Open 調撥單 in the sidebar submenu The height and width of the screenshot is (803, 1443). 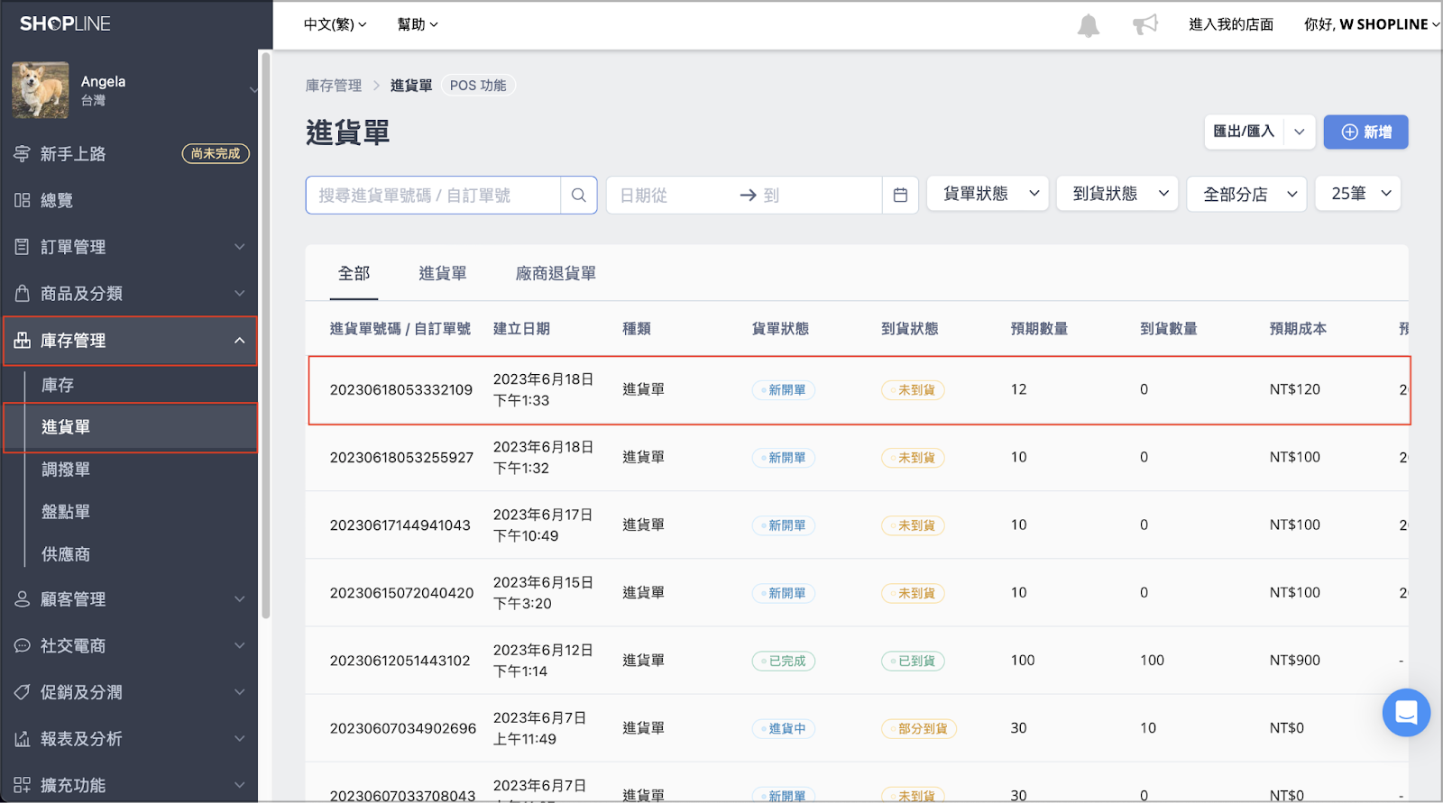click(66, 470)
